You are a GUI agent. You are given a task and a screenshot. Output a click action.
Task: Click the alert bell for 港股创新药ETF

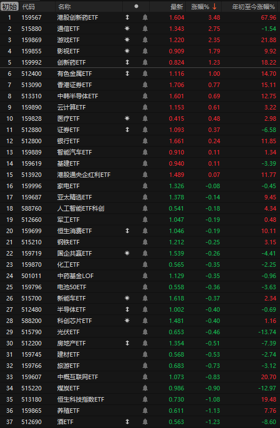point(145,17)
